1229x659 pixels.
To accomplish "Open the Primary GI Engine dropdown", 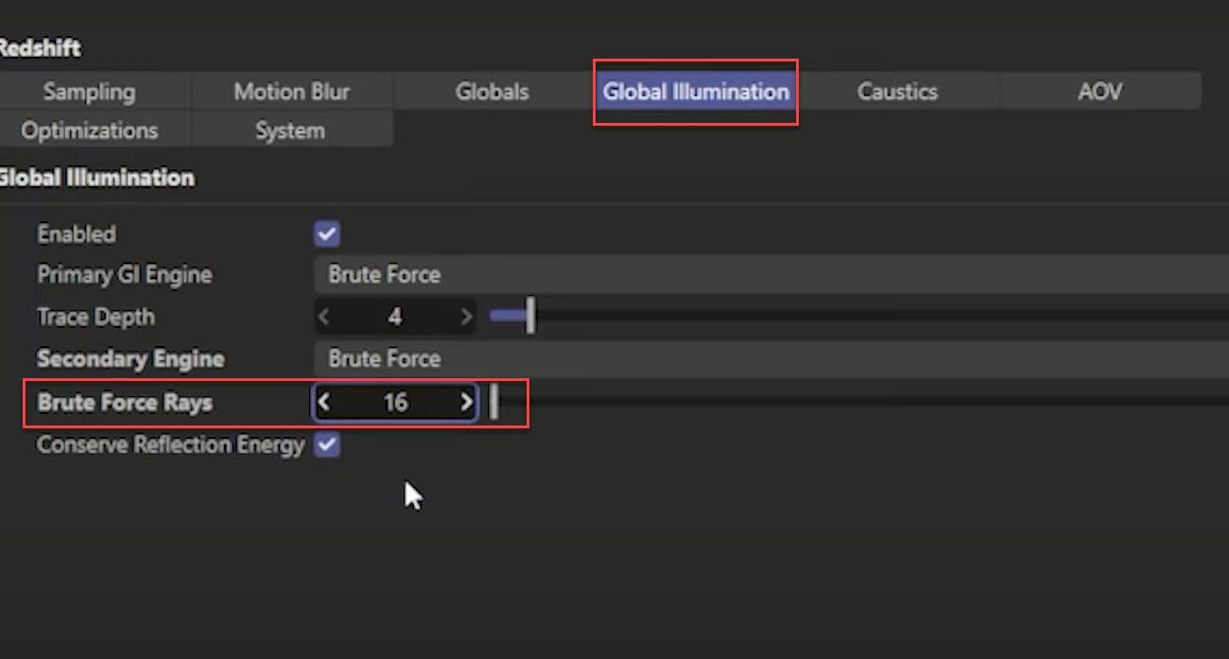I will [770, 275].
